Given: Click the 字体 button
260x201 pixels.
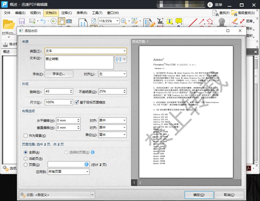Looking at the screenshot, I should click(59, 74).
